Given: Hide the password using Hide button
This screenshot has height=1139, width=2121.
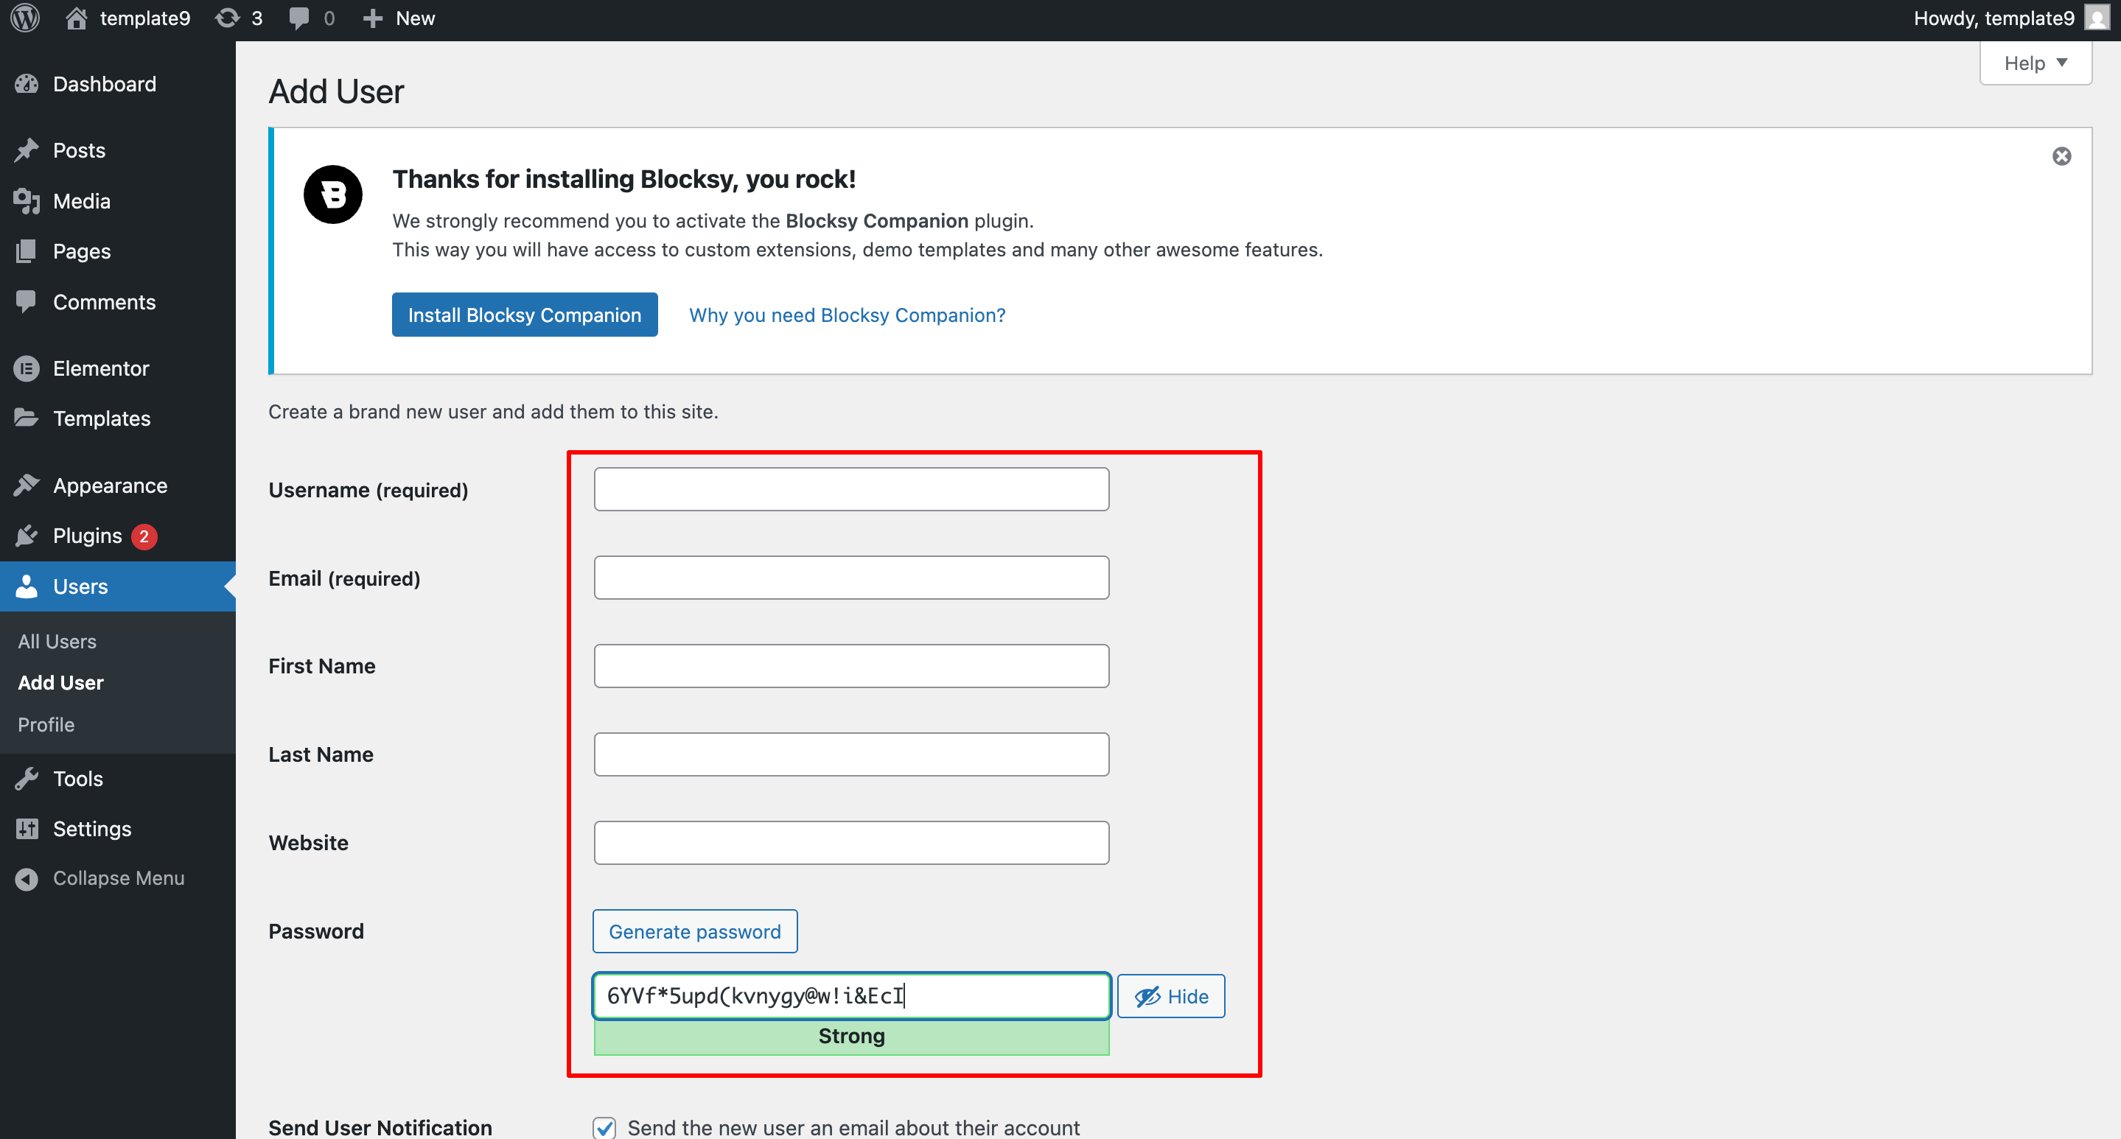Looking at the screenshot, I should coord(1170,996).
